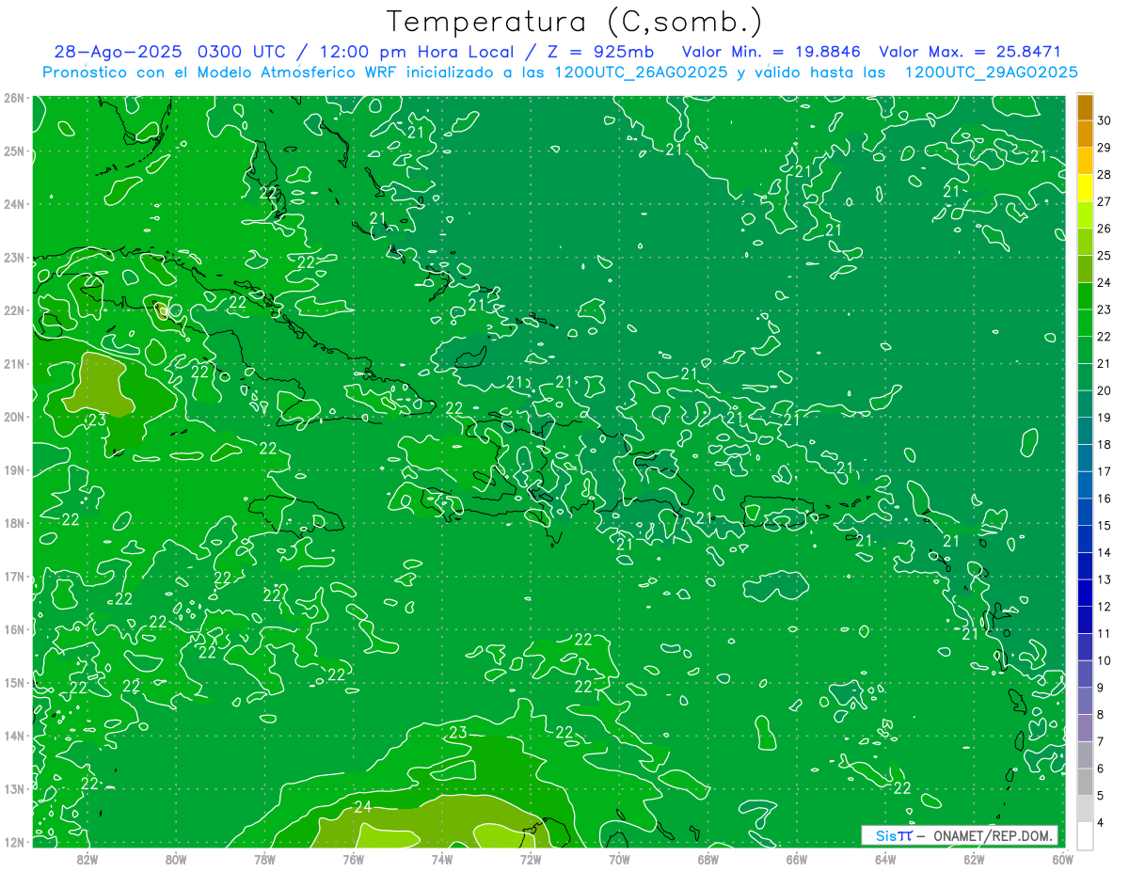This screenshot has height=872, width=1129.
Task: Click the '72W' longitude label
Action: [x=530, y=859]
